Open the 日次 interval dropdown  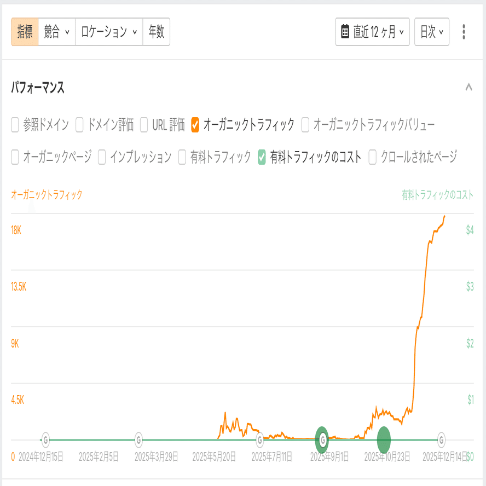point(431,32)
